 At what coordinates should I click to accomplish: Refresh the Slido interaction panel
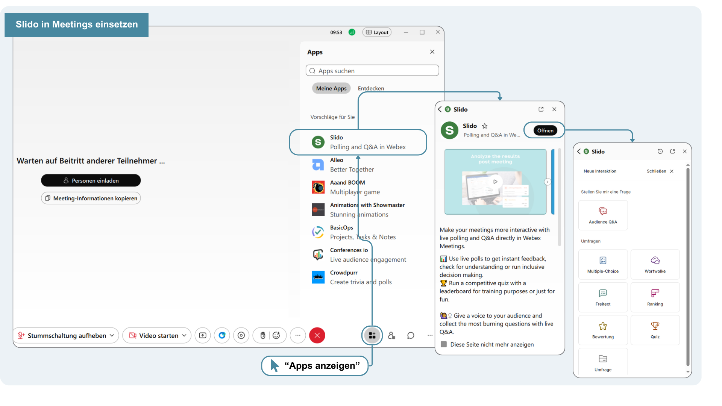click(660, 151)
